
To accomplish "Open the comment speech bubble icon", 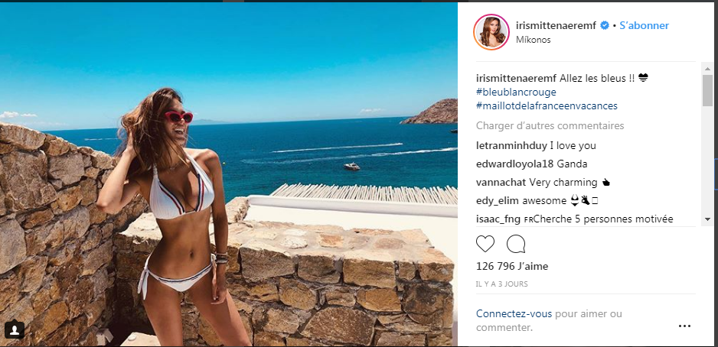I will pyautogui.click(x=516, y=244).
